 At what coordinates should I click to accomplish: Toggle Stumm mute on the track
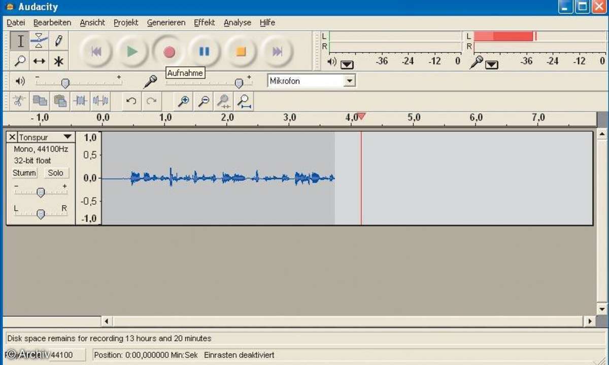(24, 173)
